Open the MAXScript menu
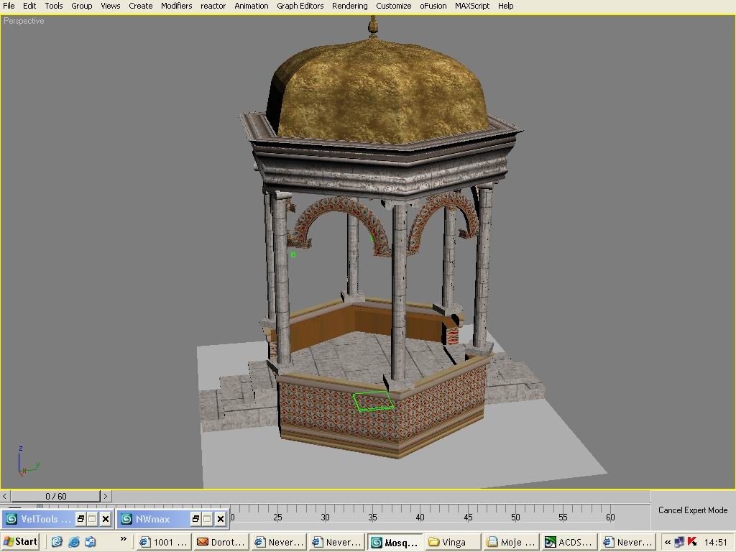 [471, 6]
